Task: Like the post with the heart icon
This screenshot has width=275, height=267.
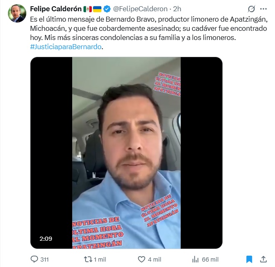Action: point(141,260)
